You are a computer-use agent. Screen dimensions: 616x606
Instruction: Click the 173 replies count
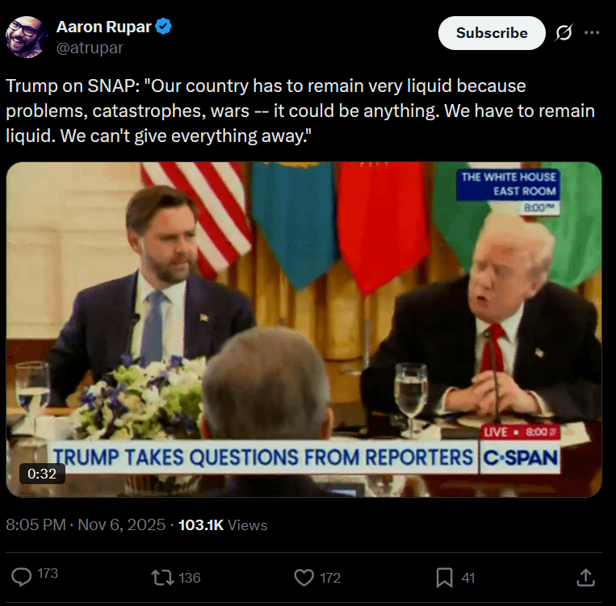48,574
